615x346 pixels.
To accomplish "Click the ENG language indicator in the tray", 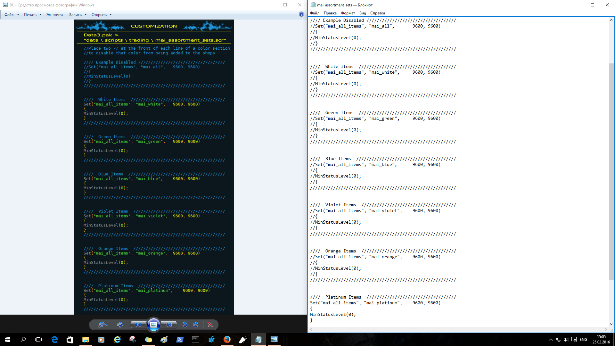I will pos(583,340).
